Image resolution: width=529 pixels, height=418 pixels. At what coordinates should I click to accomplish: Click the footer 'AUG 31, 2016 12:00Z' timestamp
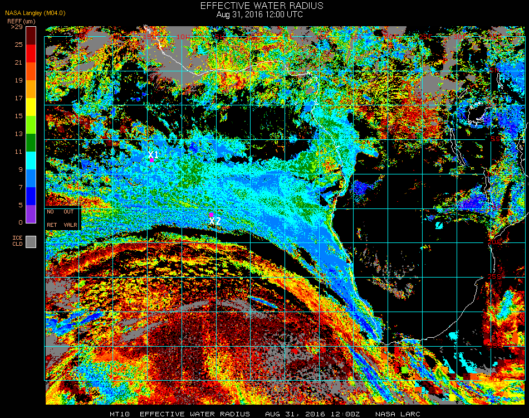pos(312,414)
